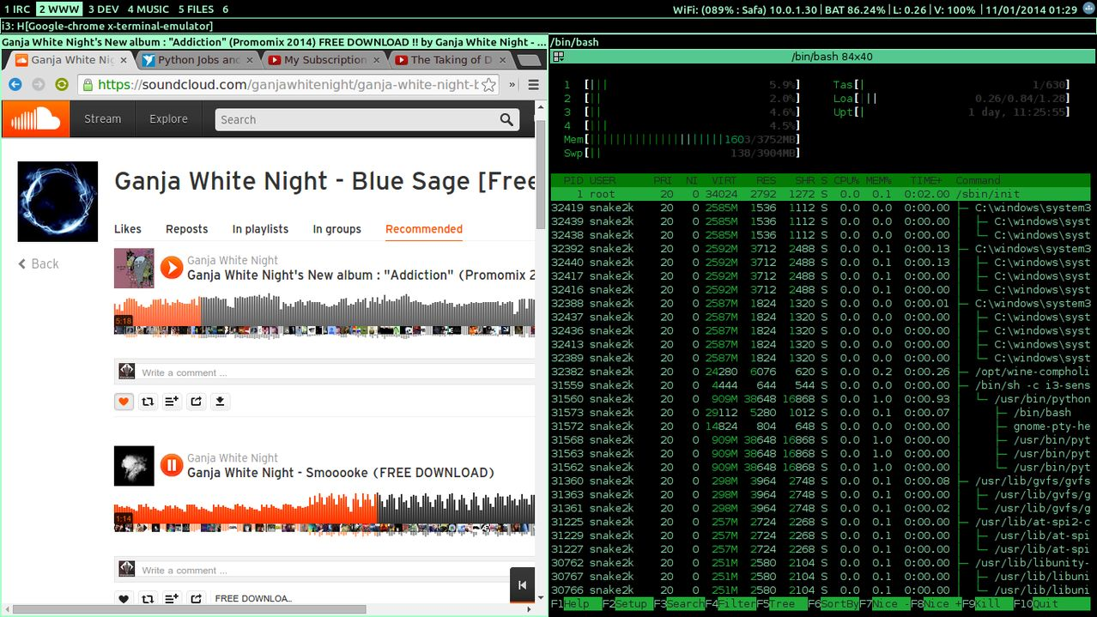Click F6 SortBy in htop

[833, 604]
